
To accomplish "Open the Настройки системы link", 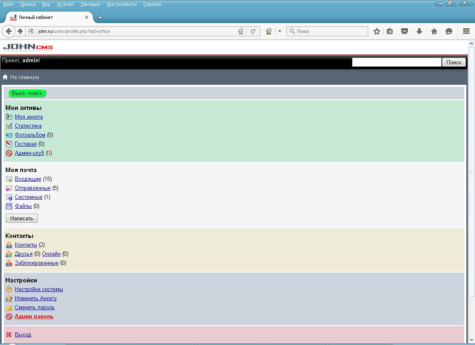I will (39, 289).
